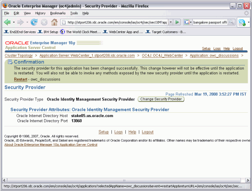
Task: Open the Edit menu
Action: (17, 13)
